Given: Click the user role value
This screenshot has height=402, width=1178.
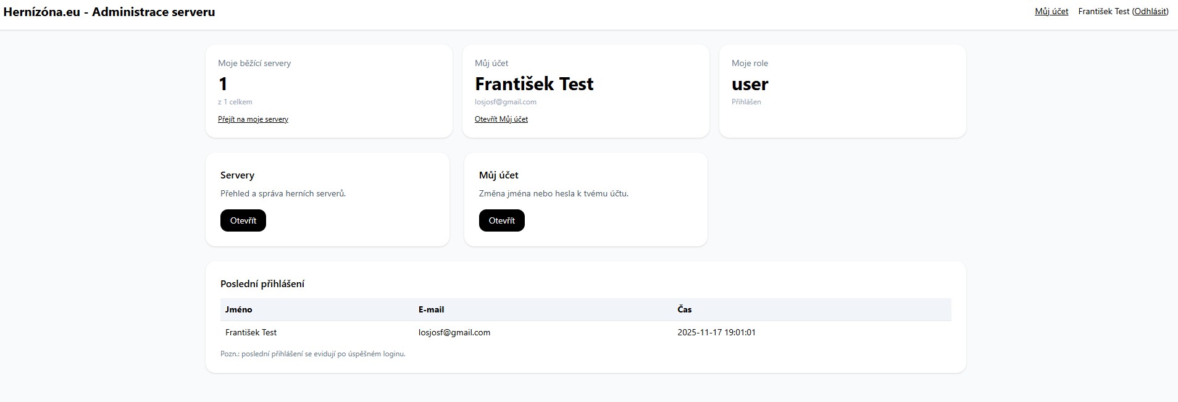Looking at the screenshot, I should click(x=750, y=84).
